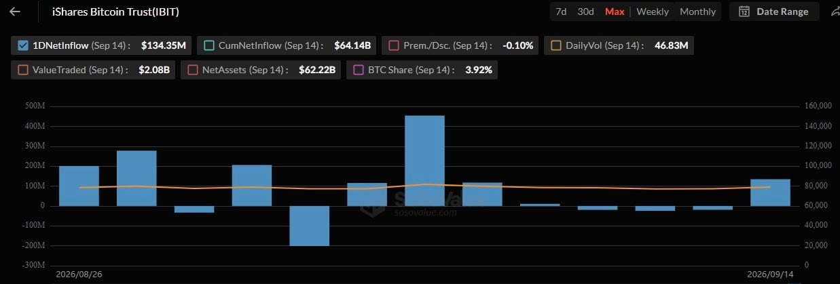Switch to Weekly interval

[x=653, y=12]
